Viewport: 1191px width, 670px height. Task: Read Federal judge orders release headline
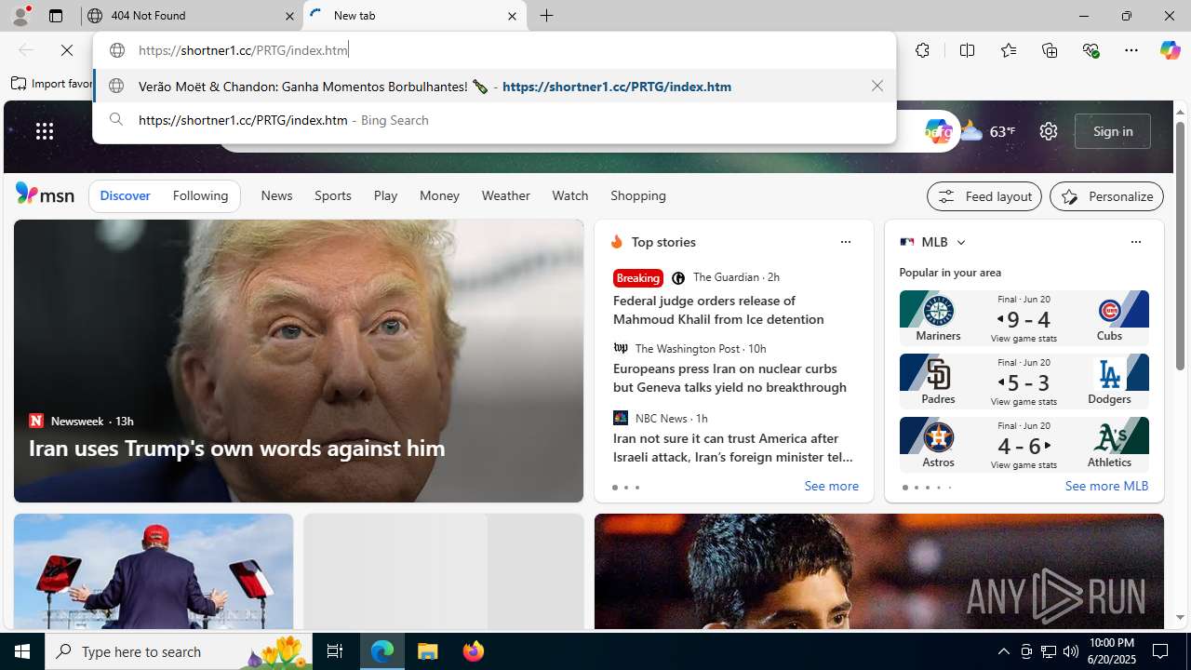click(718, 310)
